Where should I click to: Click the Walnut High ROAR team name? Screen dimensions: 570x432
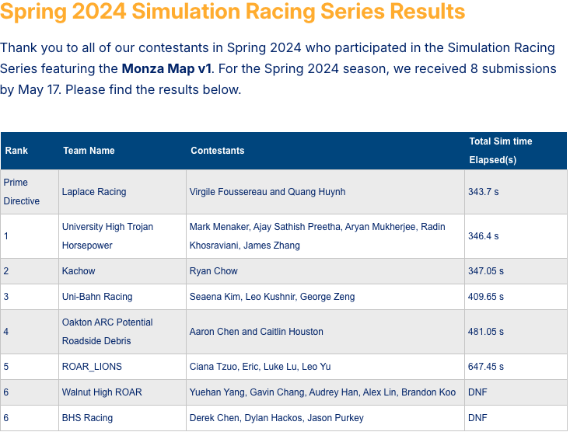pos(102,392)
